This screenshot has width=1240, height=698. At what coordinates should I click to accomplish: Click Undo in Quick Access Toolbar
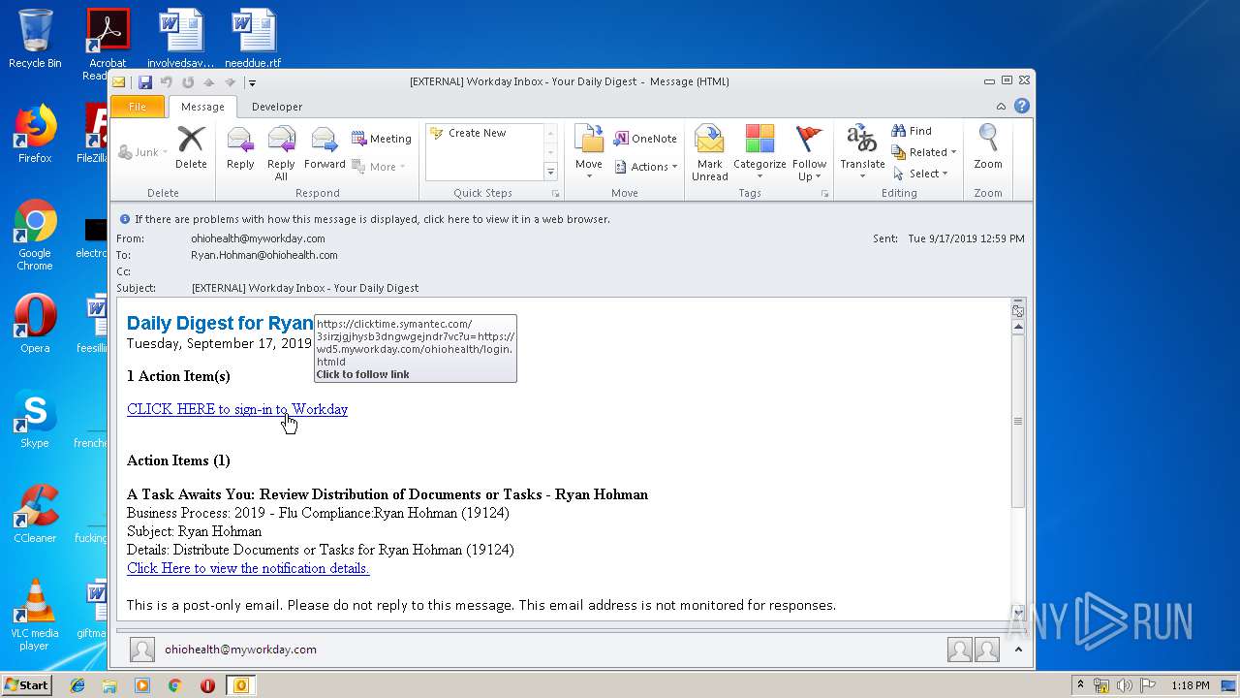(x=167, y=82)
